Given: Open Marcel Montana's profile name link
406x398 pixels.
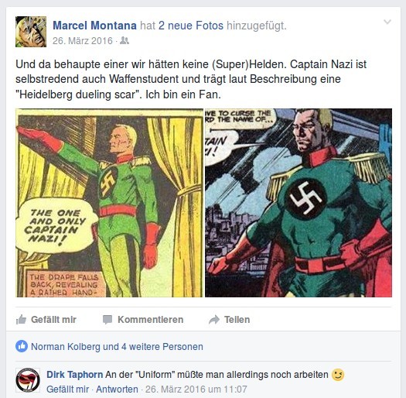Looking at the screenshot, I should (x=95, y=26).
